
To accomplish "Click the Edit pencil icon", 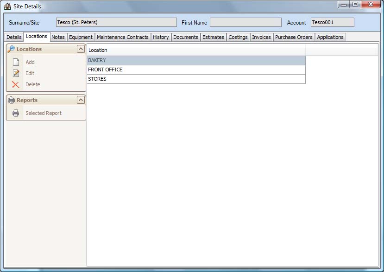I will click(x=16, y=73).
